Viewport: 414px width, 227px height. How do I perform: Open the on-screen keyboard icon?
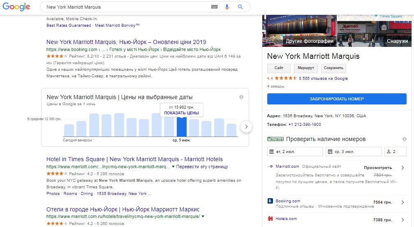(214, 7)
